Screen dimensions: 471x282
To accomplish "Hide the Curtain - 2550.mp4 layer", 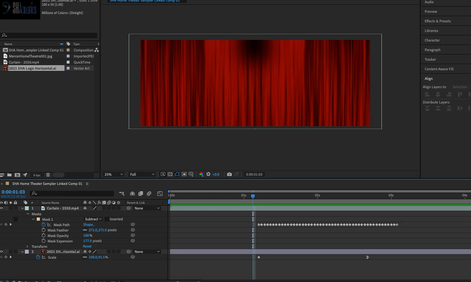I will pyautogui.click(x=2, y=208).
